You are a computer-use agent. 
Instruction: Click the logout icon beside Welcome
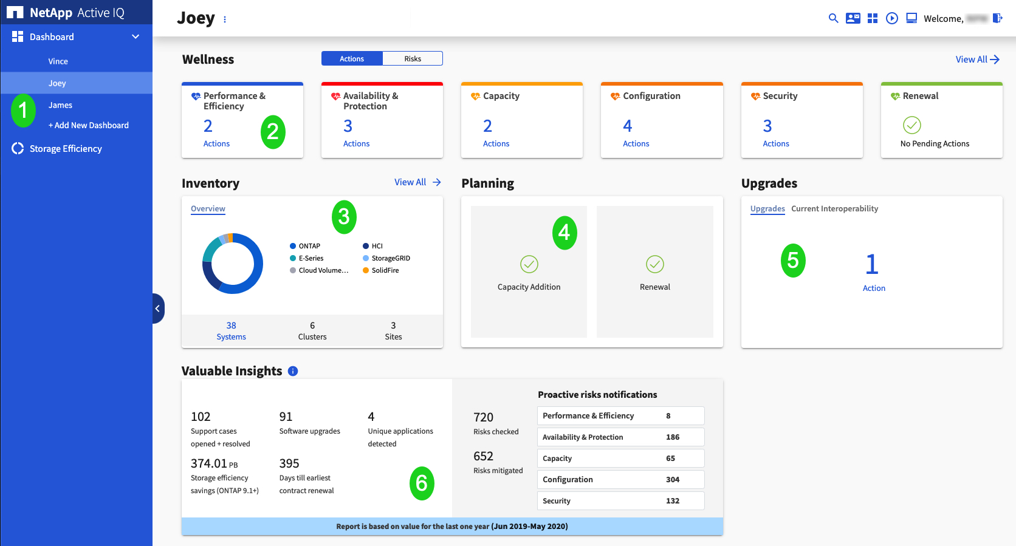pos(997,18)
